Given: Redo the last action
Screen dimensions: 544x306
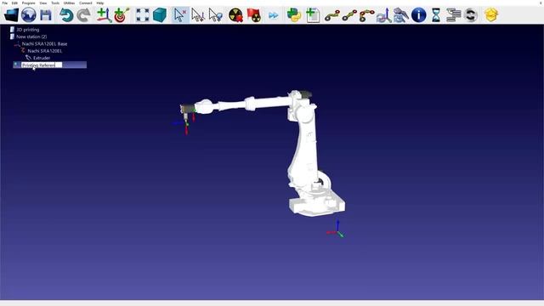Looking at the screenshot, I should (x=83, y=15).
